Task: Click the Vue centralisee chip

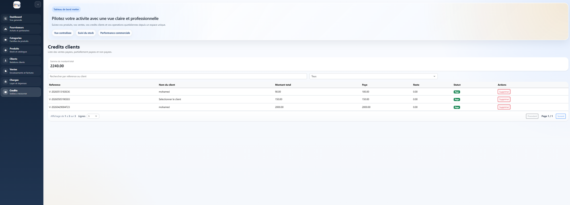Action: pos(63,33)
